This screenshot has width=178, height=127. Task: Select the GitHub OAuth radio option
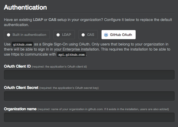(x=106, y=35)
